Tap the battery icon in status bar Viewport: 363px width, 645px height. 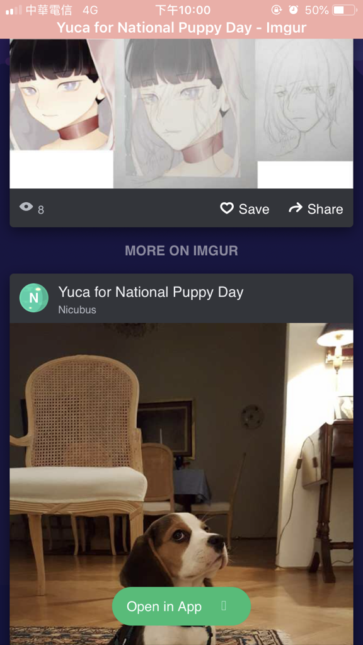click(343, 10)
